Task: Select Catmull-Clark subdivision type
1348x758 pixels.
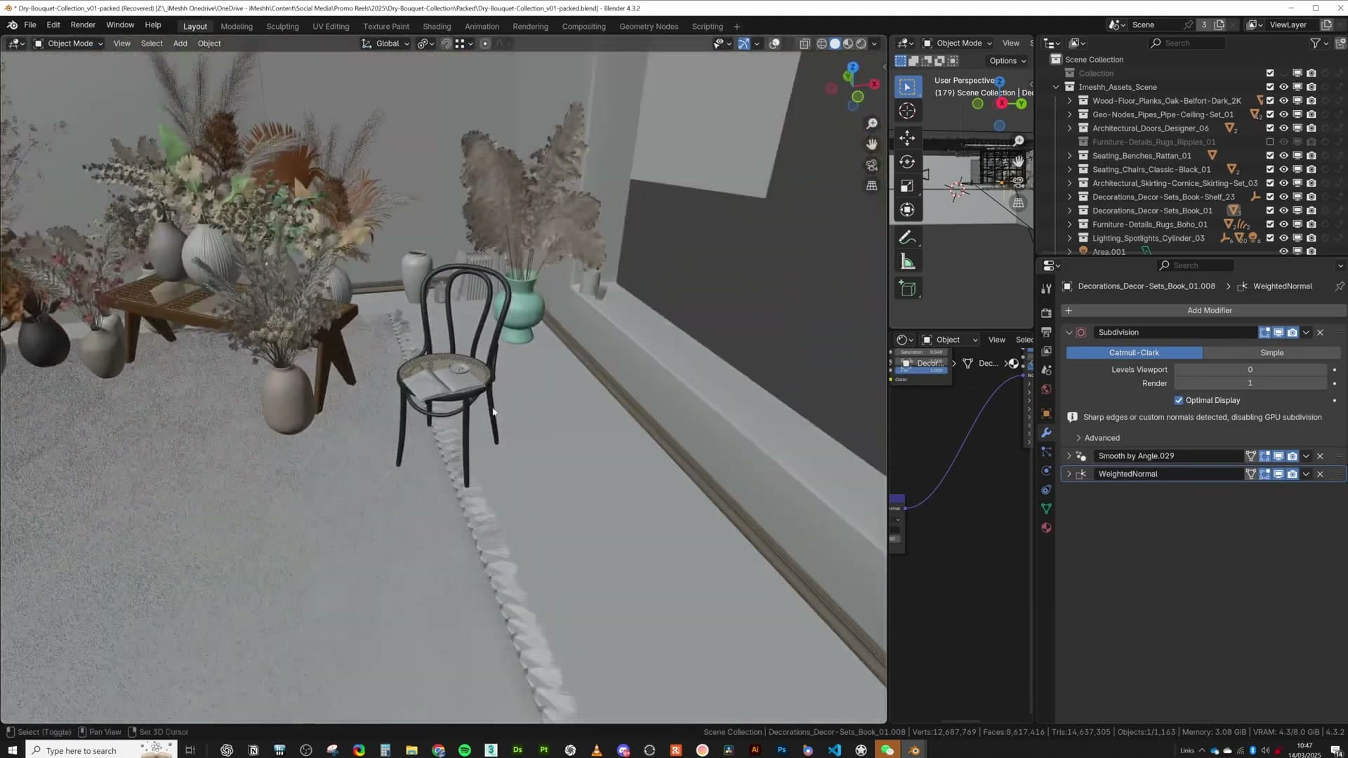Action: tap(1134, 353)
